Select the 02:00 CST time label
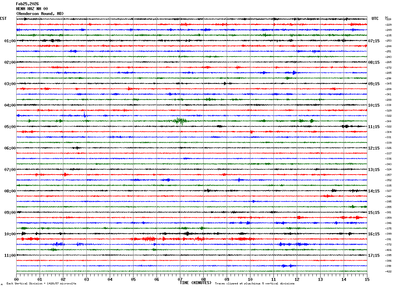The height and width of the screenshot is (288, 393). pyautogui.click(x=10, y=62)
